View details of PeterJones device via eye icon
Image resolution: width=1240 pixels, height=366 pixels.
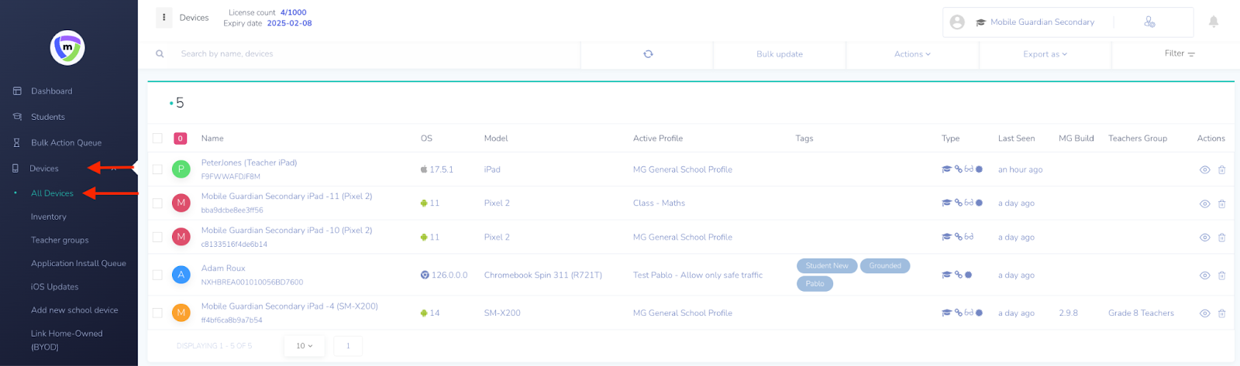(1204, 170)
